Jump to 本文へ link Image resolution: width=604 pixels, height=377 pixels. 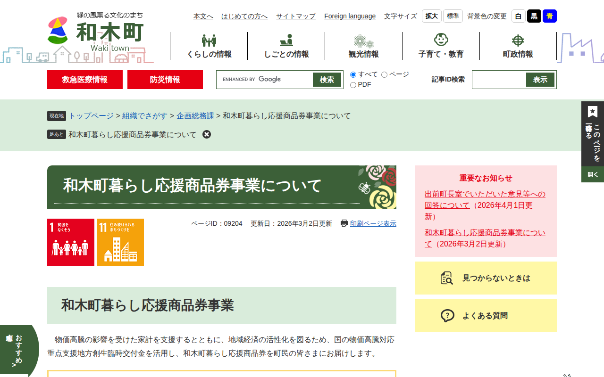click(203, 16)
